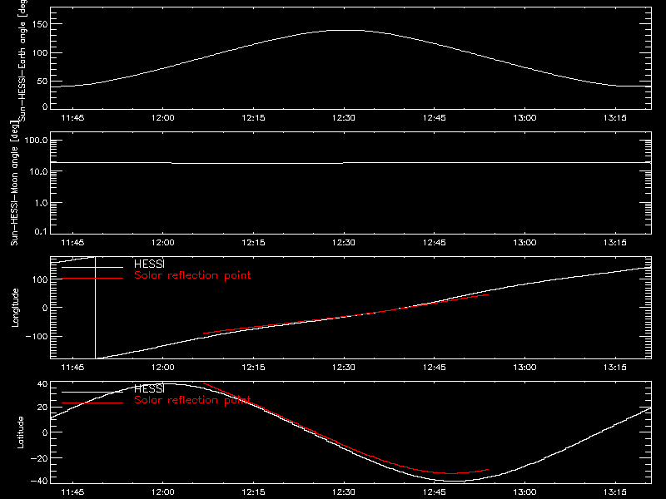
Task: Click 13:15 time label under Earth angle plot
Action: coord(615,118)
